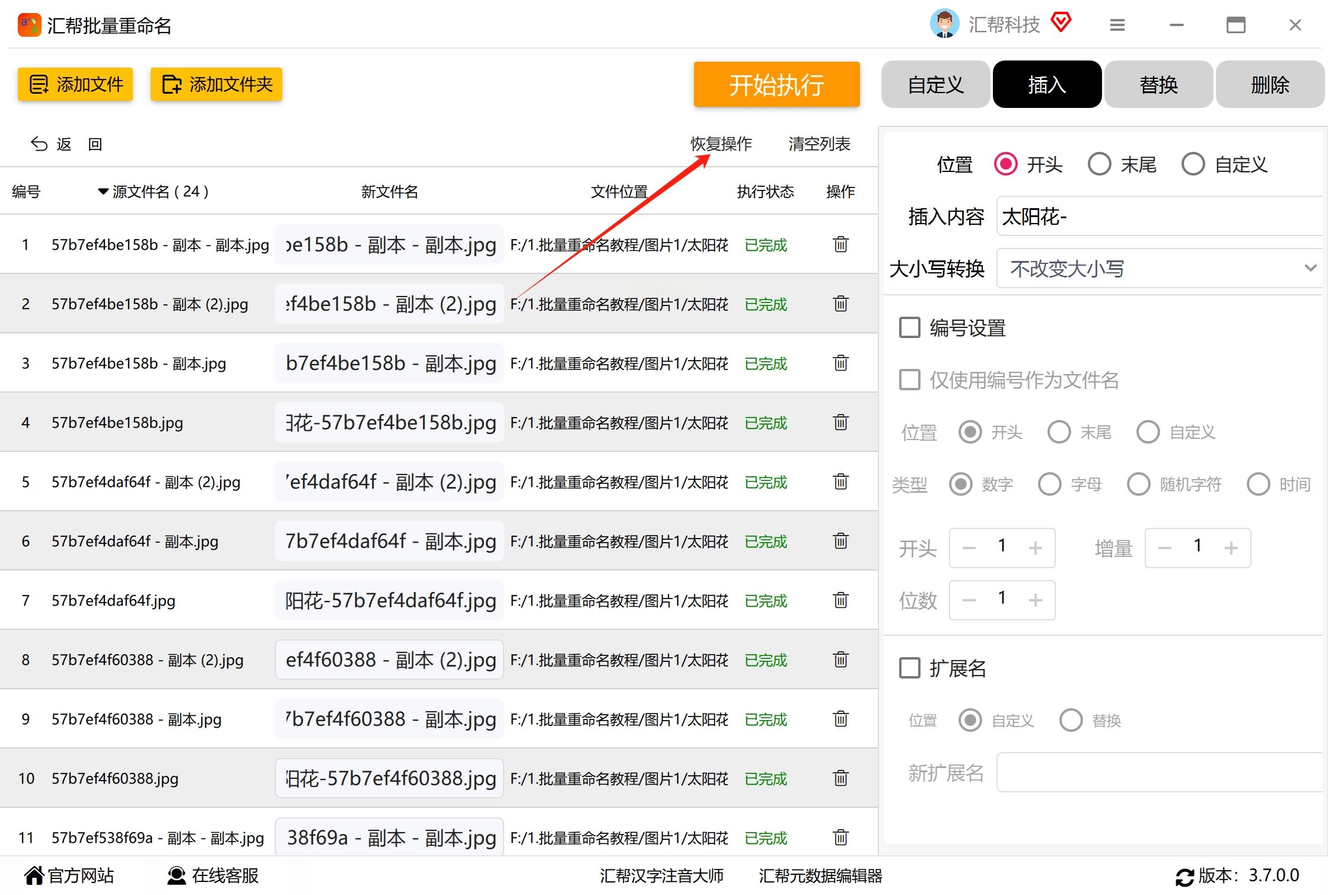This screenshot has height=895, width=1328.
Task: Sort by 源文件名 column arrow
Action: (103, 192)
